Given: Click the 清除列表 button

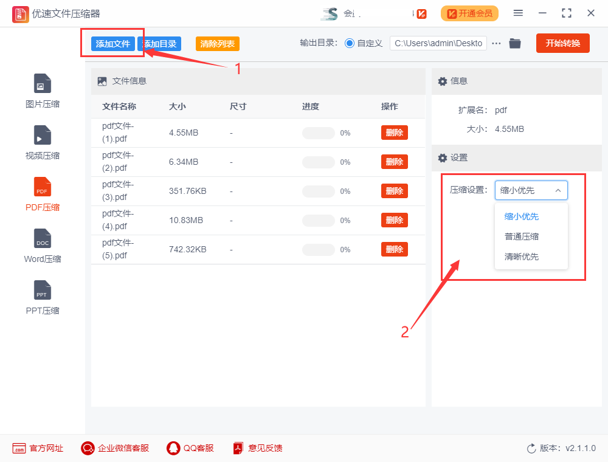Looking at the screenshot, I should pyautogui.click(x=218, y=44).
